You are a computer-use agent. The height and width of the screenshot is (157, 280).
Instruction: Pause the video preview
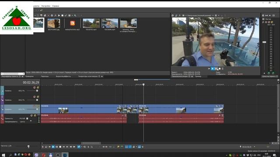point(216,68)
